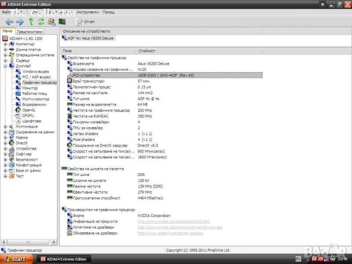Open the Помощ menu

click(109, 12)
